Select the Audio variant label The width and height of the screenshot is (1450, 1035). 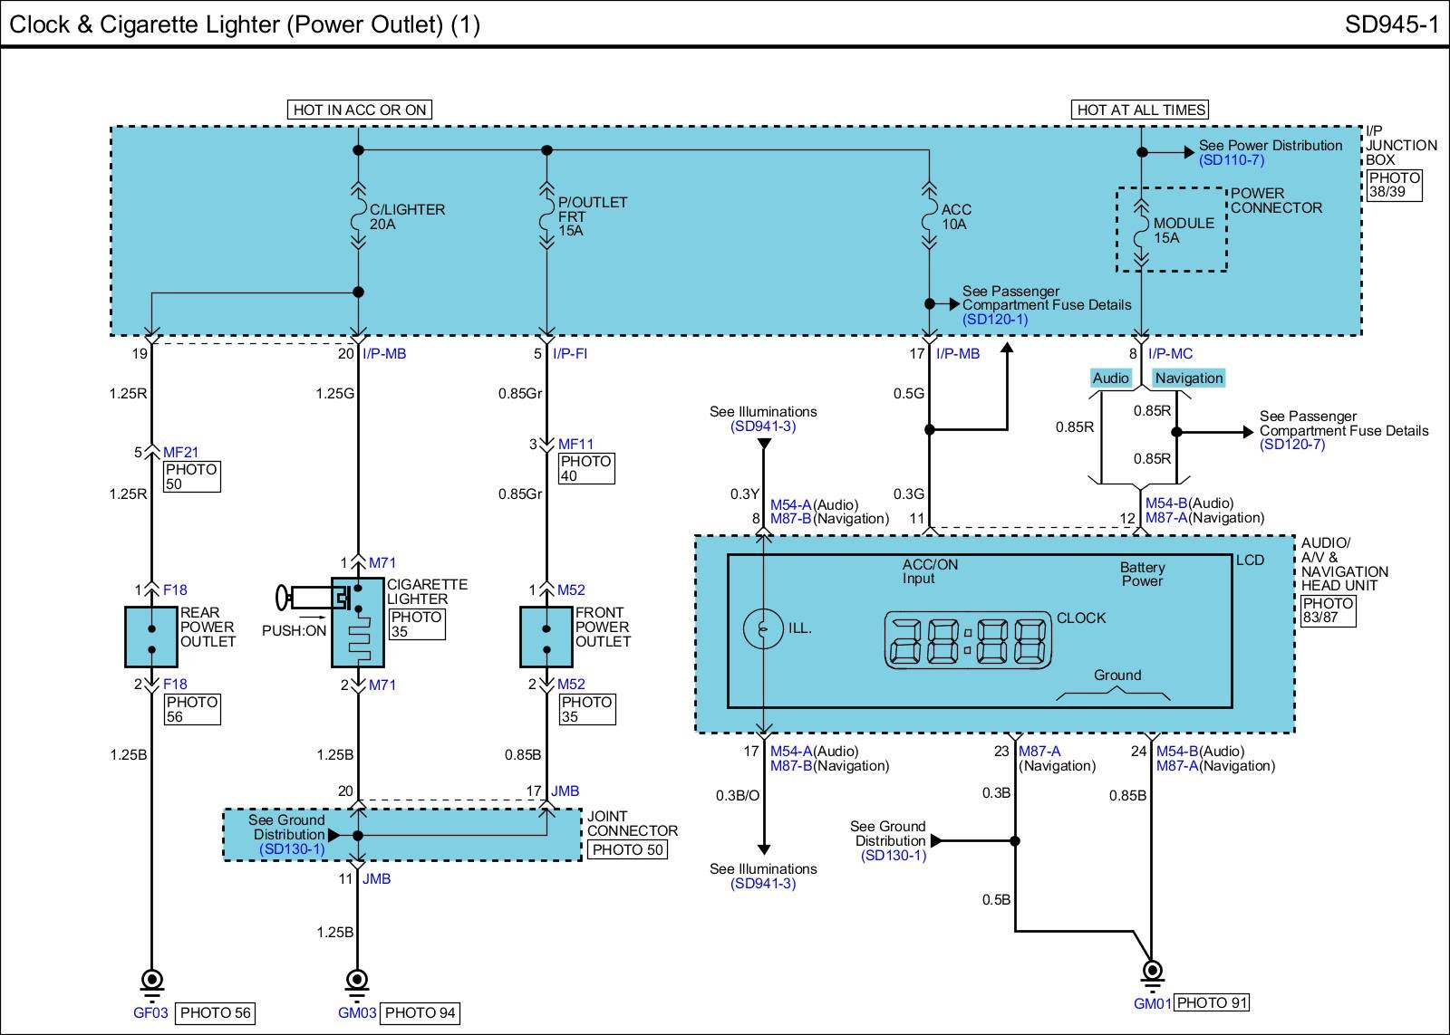tap(1110, 379)
